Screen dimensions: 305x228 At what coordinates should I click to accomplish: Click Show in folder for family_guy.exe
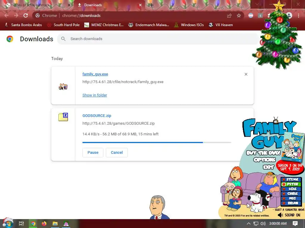[x=95, y=95]
